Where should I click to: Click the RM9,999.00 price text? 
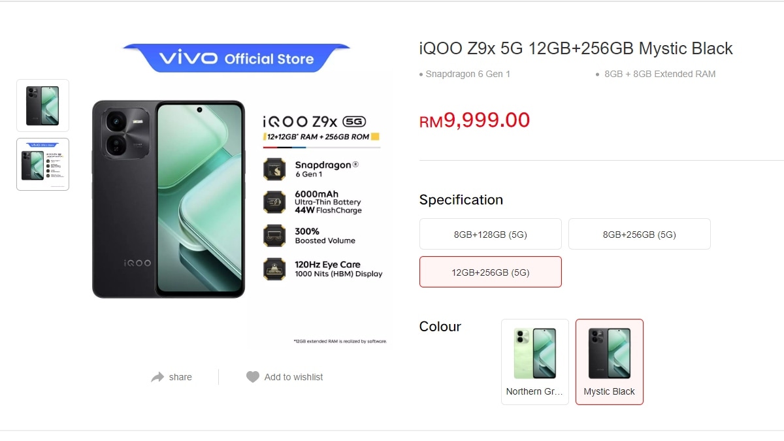pyautogui.click(x=474, y=120)
